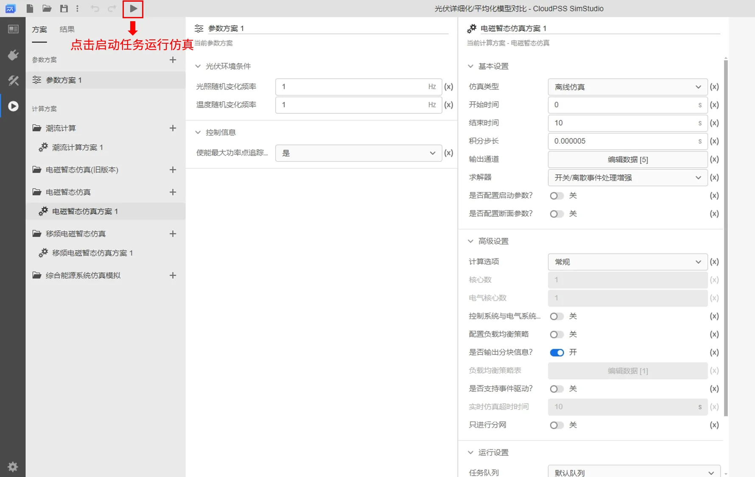
Task: Click 编辑数据 [5] for 输出通道
Action: tap(627, 159)
